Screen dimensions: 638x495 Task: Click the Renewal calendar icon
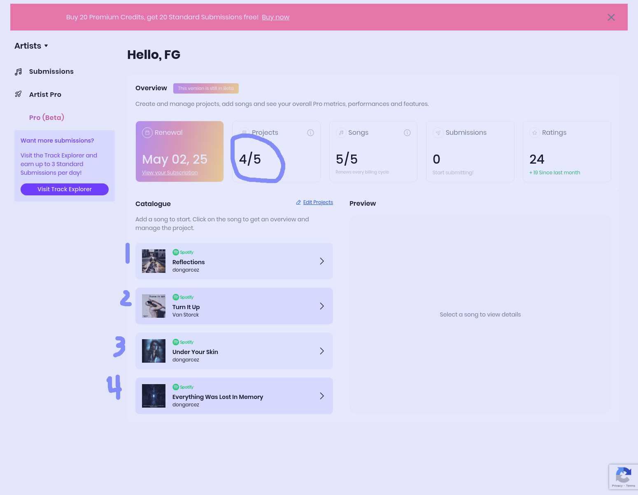[147, 133]
